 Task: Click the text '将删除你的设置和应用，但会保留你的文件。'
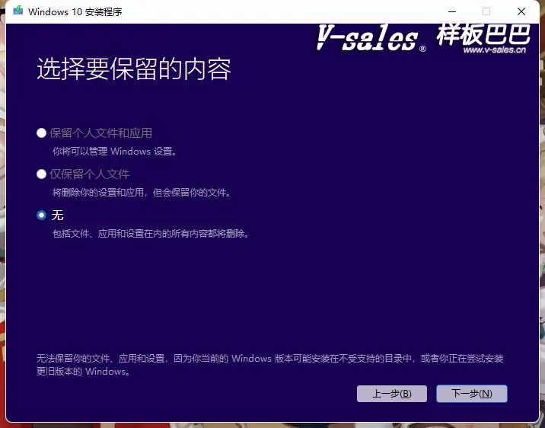(x=142, y=192)
